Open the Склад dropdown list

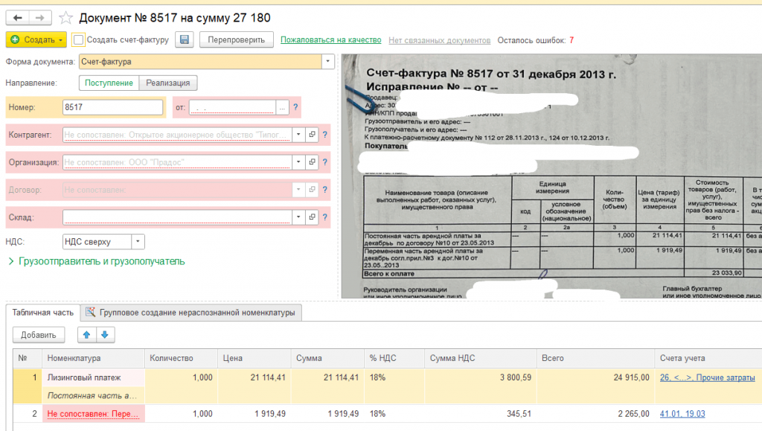click(x=298, y=217)
